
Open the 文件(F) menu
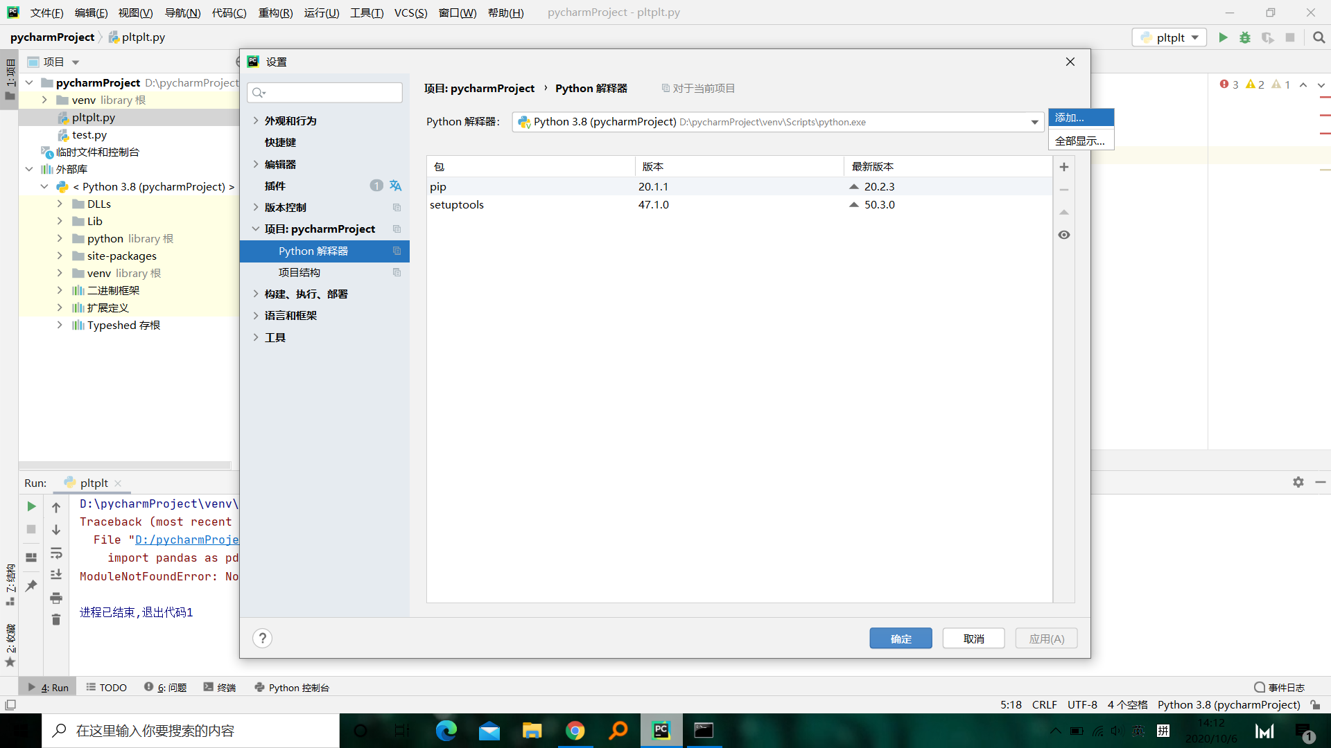pyautogui.click(x=46, y=13)
